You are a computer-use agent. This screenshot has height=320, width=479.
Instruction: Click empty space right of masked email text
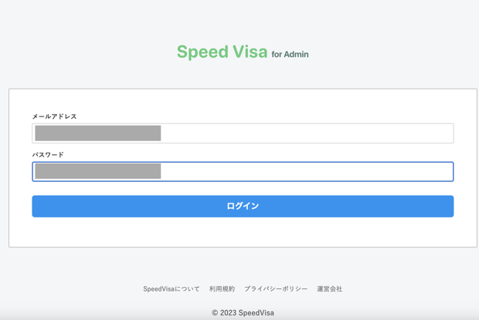pos(305,133)
